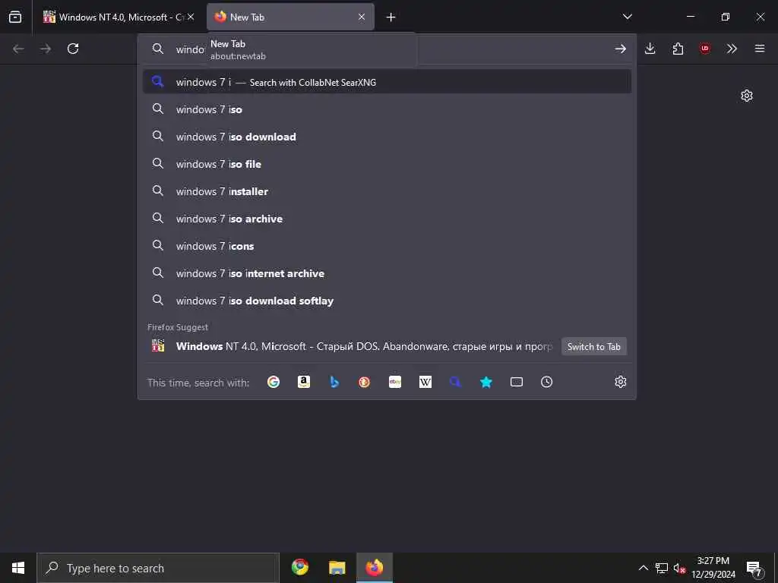Choose suggestion 'windows 7 installer'
Viewport: 778px width, 583px height.
click(387, 191)
